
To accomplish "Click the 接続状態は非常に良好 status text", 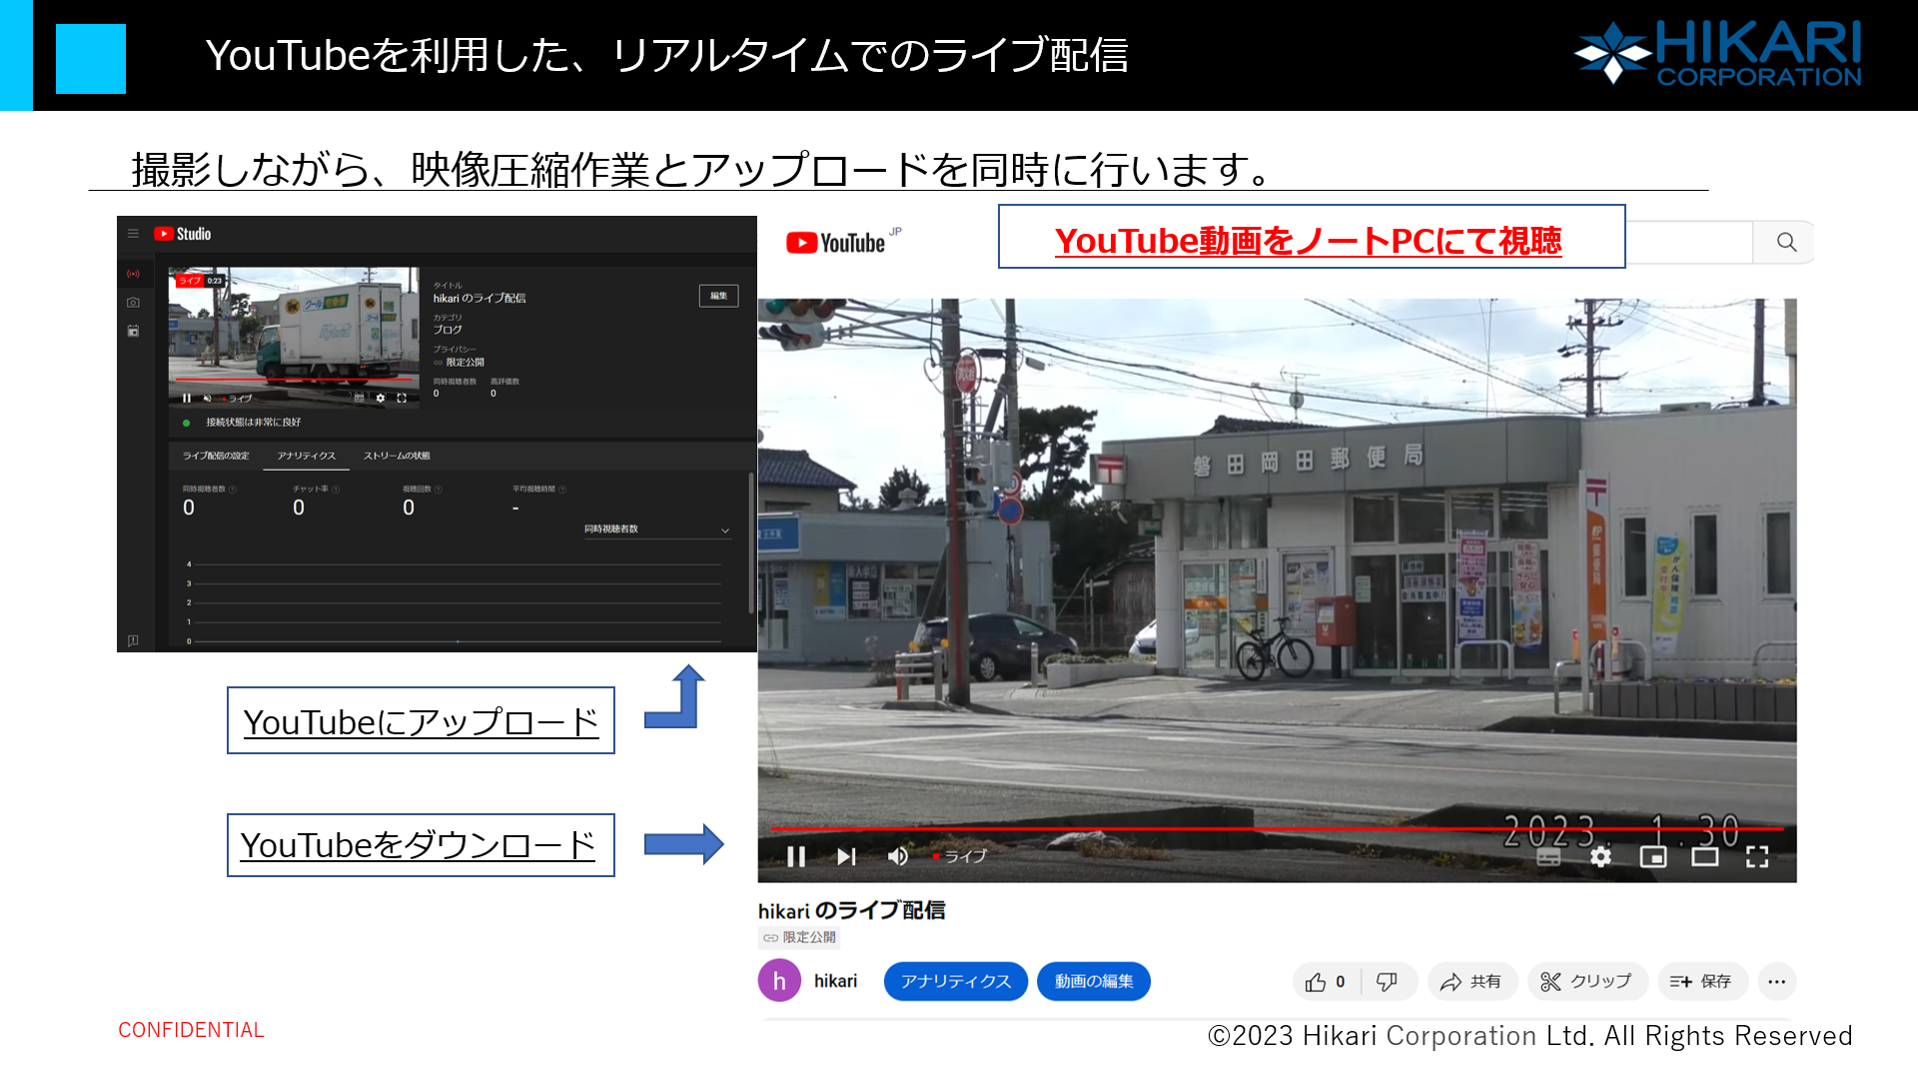I will 254,423.
